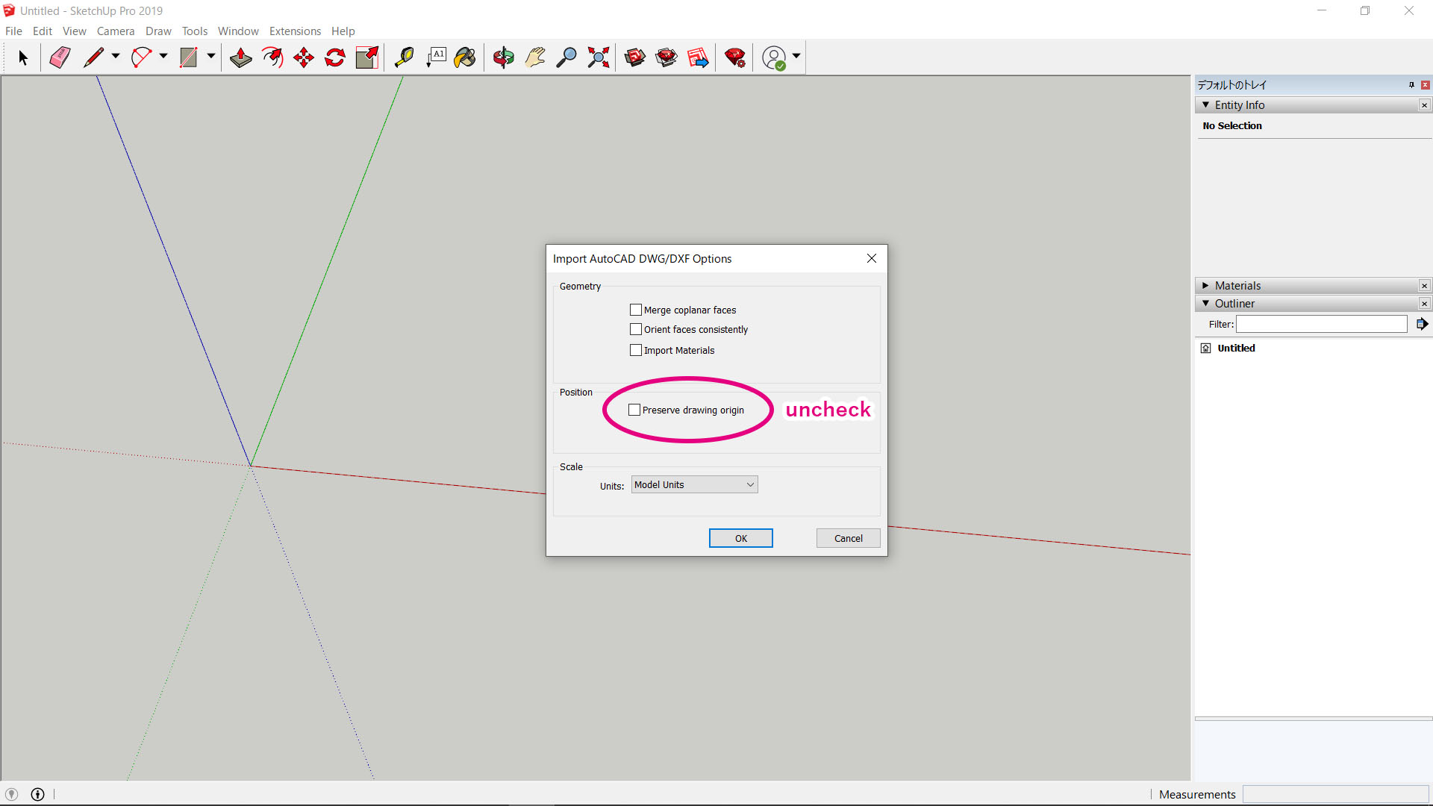The height and width of the screenshot is (806, 1433).
Task: Open the View menu
Action: tap(75, 31)
